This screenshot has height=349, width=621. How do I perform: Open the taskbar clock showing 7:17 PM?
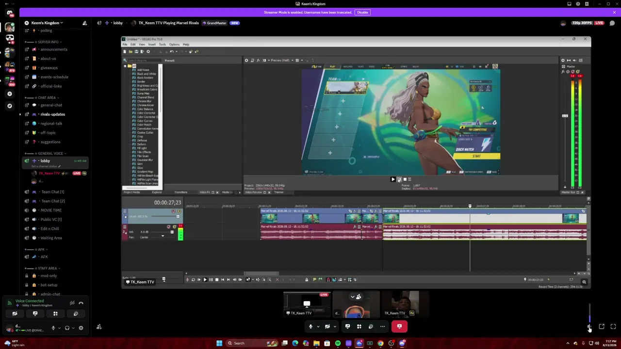tap(608, 343)
